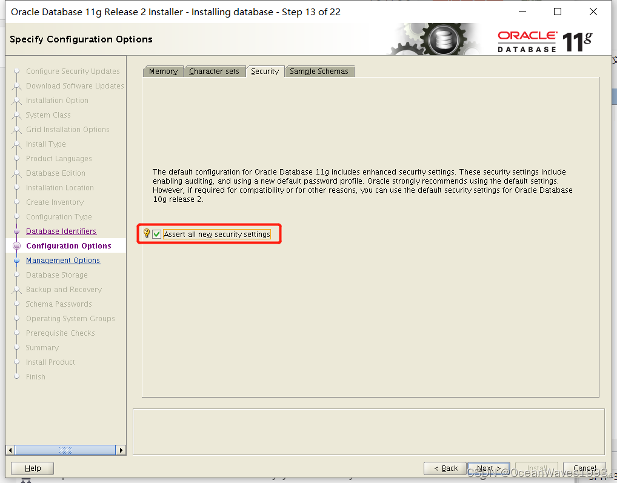Close the installer window

[593, 12]
